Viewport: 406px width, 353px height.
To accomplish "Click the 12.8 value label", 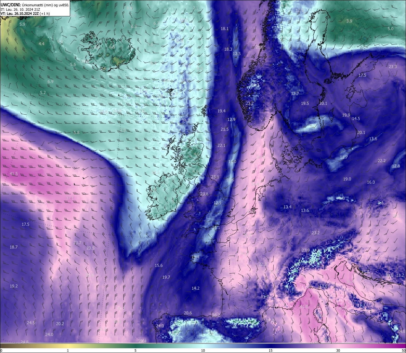I will pyautogui.click(x=396, y=166).
